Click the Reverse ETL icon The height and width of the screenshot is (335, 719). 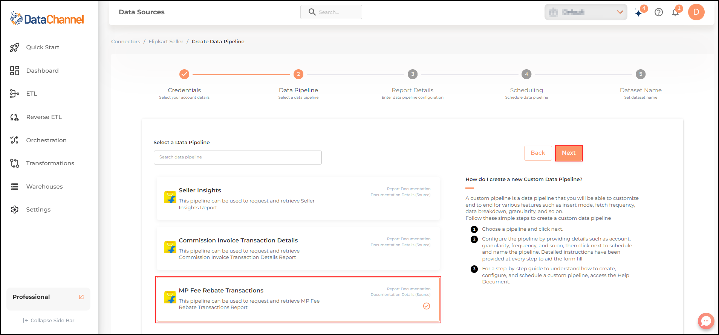15,117
